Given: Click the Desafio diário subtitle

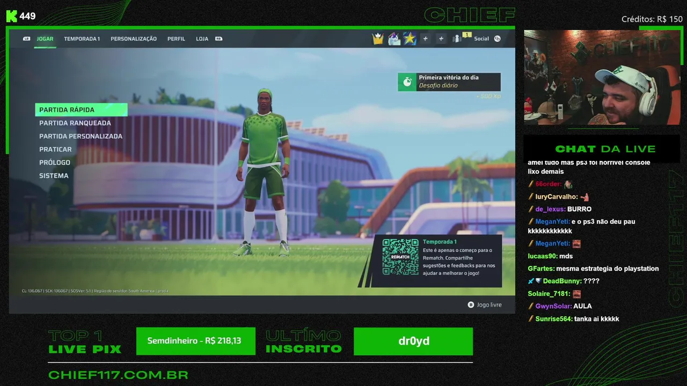Looking at the screenshot, I should pos(438,86).
